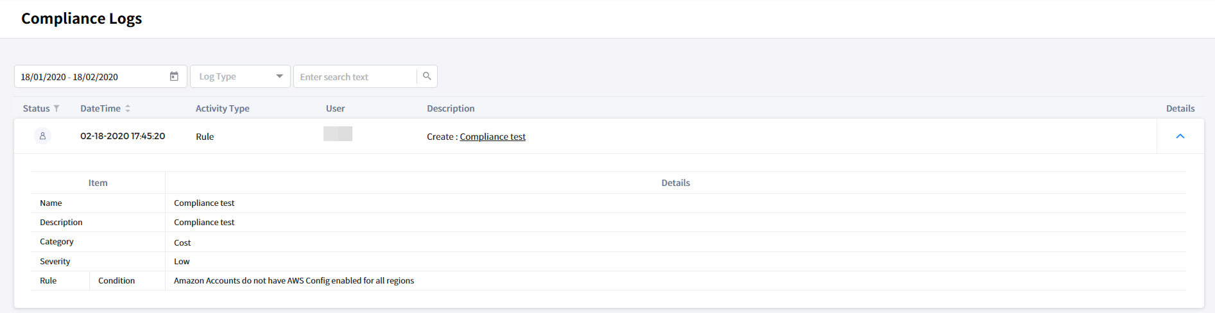Collapse the log row details chevron
The height and width of the screenshot is (313, 1215).
click(1180, 136)
